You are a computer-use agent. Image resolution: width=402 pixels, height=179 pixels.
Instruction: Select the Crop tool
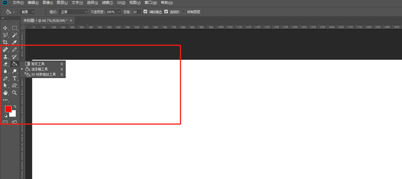tap(5, 42)
